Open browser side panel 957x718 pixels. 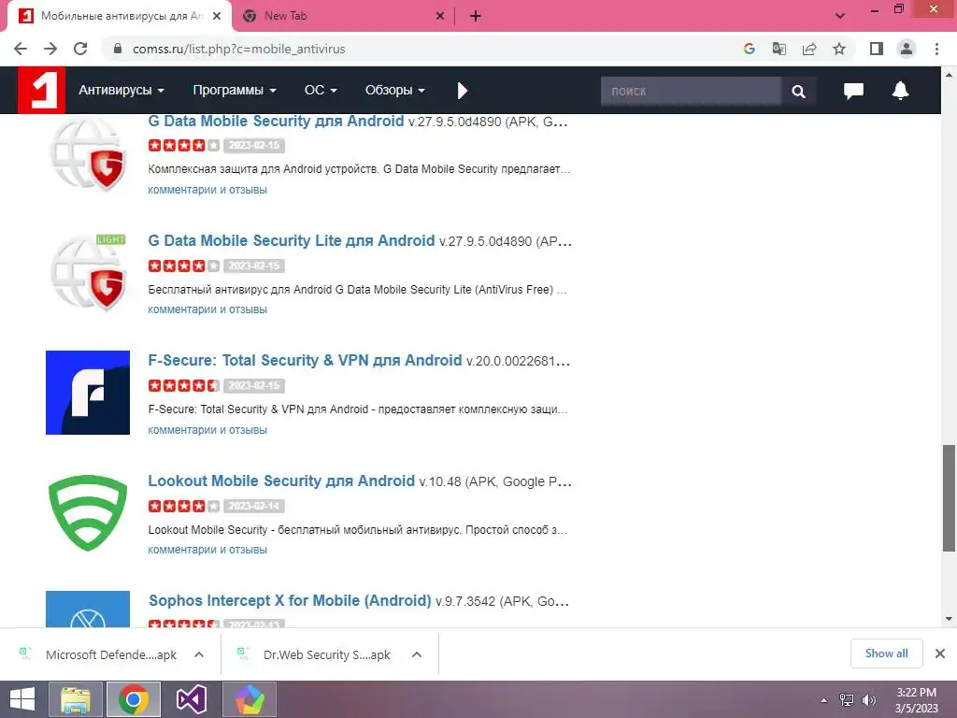[x=877, y=49]
